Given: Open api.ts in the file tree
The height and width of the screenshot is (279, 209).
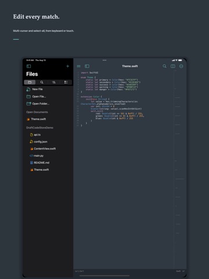Looking at the screenshot, I should pos(37,135).
